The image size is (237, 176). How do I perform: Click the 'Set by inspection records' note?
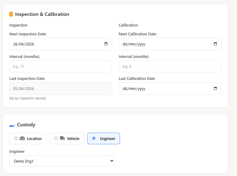pos(27,98)
